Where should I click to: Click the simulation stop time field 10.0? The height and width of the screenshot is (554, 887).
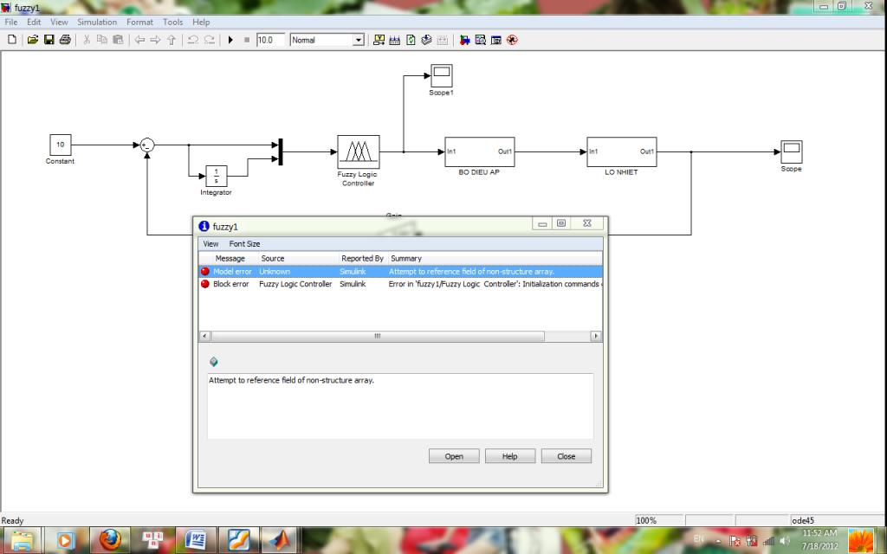pyautogui.click(x=270, y=40)
